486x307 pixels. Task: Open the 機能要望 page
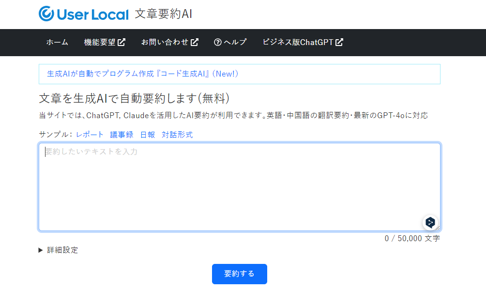tap(101, 42)
